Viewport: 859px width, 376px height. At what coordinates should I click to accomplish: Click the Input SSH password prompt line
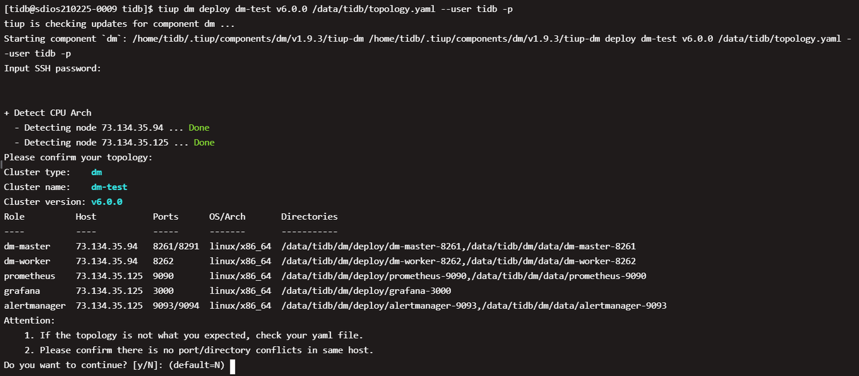tap(52, 69)
